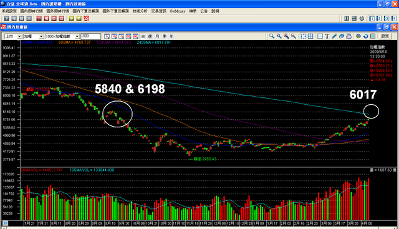Click the first red icon in main toolbar
Image resolution: width=399 pixels, height=229 pixels.
[39, 18]
